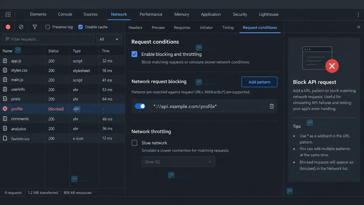Open the Timing tab
This screenshot has height=205, width=364.
click(228, 27)
